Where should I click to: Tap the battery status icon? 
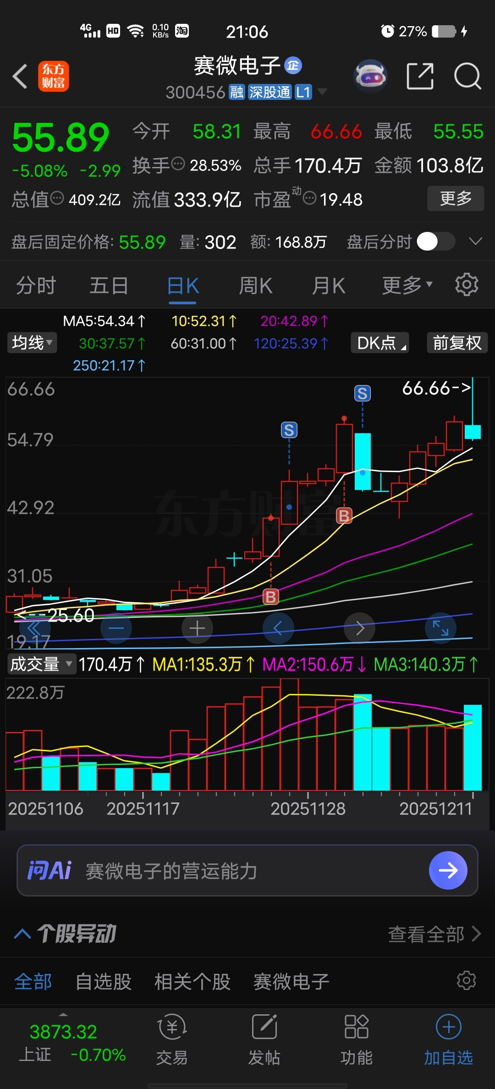[x=444, y=31]
